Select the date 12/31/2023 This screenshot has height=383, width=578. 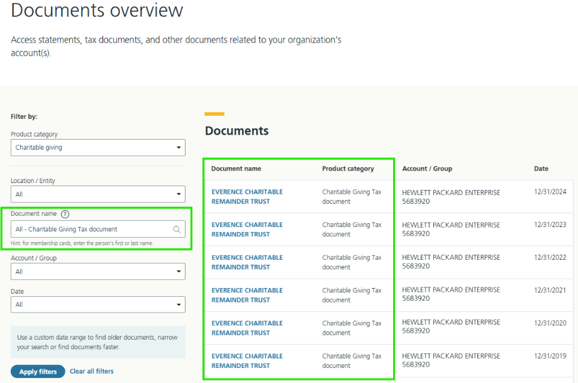click(x=550, y=225)
